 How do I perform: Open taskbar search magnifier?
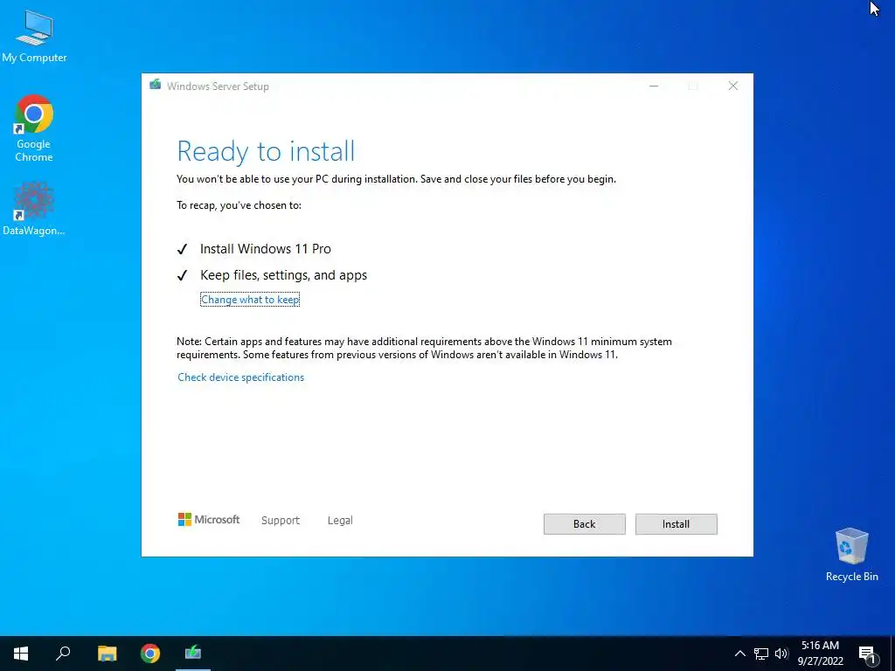(x=63, y=654)
